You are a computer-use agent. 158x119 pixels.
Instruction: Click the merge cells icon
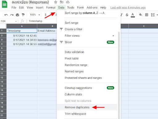153,15
